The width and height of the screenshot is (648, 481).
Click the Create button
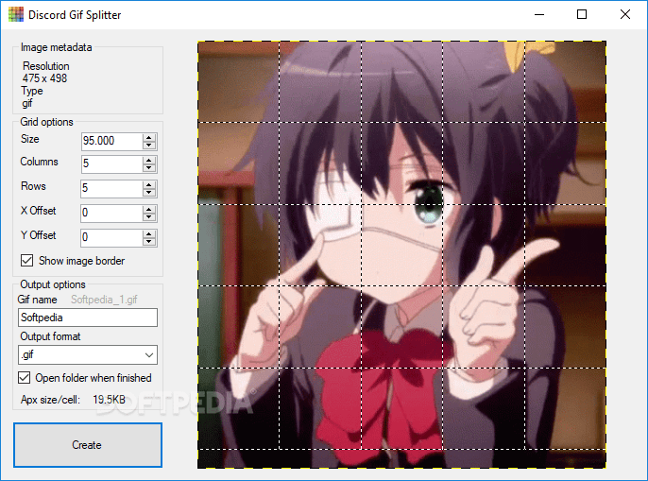[x=88, y=445]
